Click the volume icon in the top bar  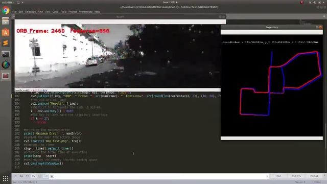pyautogui.click(x=315, y=2)
